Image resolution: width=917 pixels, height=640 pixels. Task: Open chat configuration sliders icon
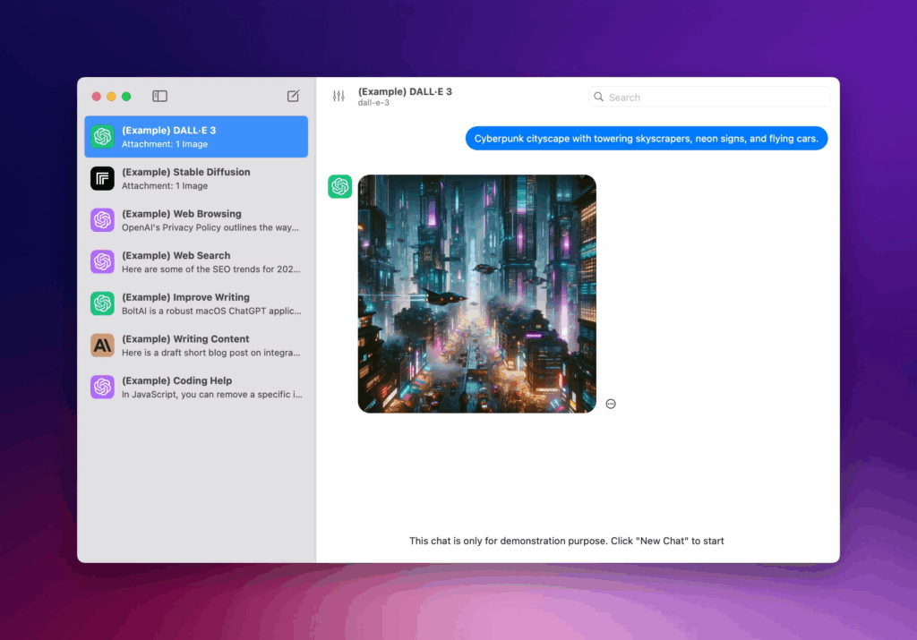tap(339, 96)
